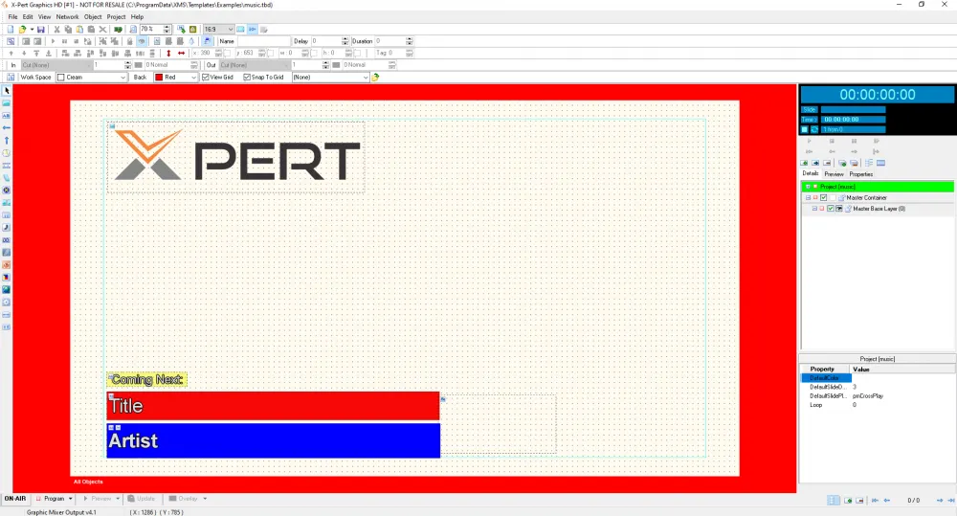Screen dimensions: 957x516
Task: Select the Title text object on canvas
Action: tap(273, 406)
